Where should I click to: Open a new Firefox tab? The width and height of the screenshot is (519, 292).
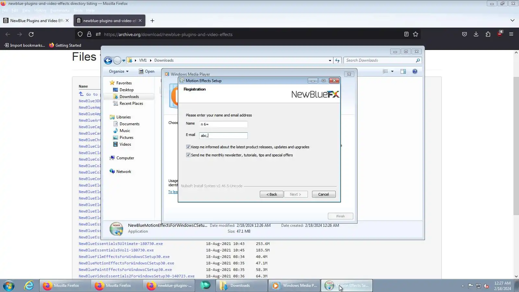(x=152, y=21)
